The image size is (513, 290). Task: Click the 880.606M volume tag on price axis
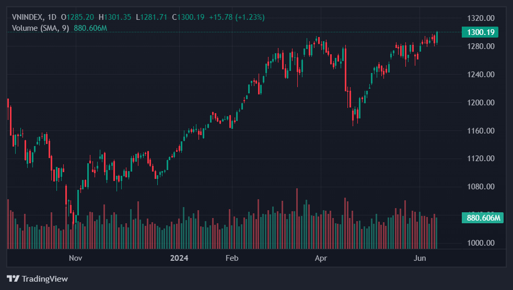click(x=483, y=218)
